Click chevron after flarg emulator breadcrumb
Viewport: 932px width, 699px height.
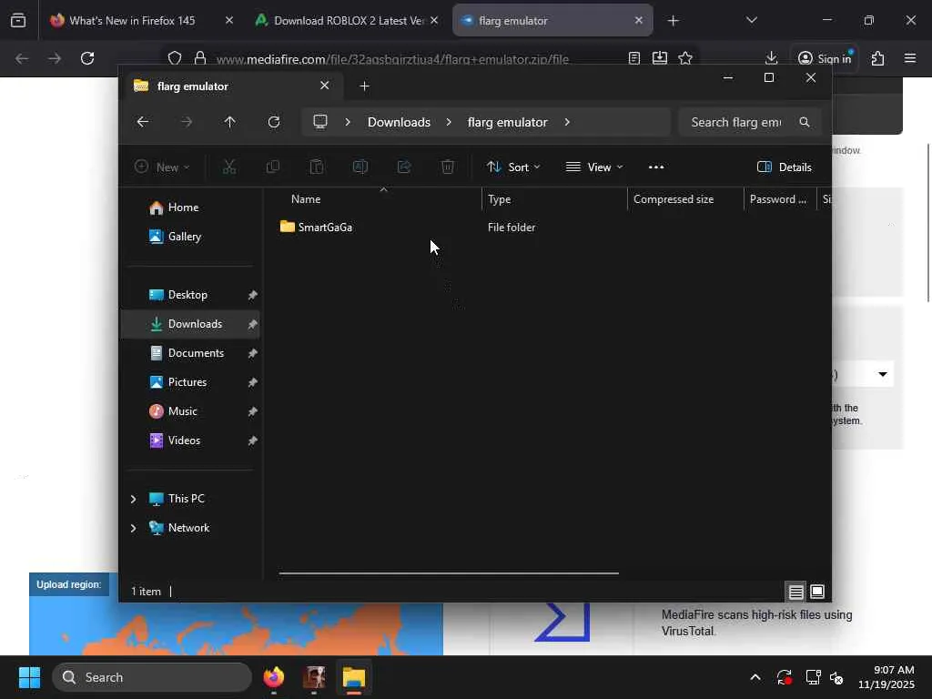567,122
